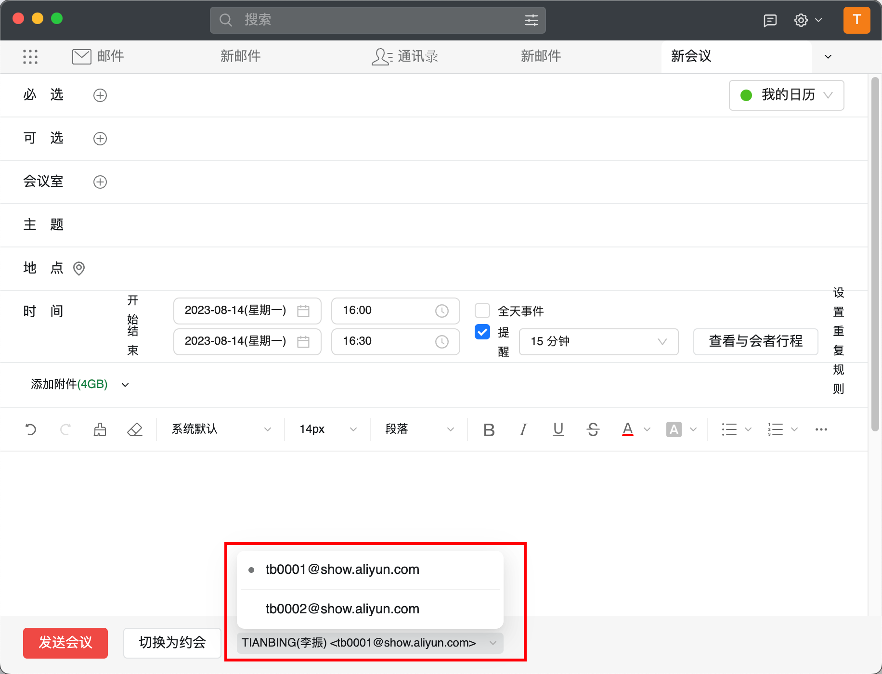
Task: Open the 15 分钟 reminder dropdown
Action: click(x=598, y=342)
